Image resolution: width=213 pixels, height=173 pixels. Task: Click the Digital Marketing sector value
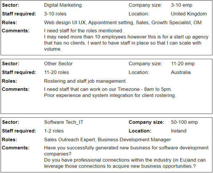(63, 5)
